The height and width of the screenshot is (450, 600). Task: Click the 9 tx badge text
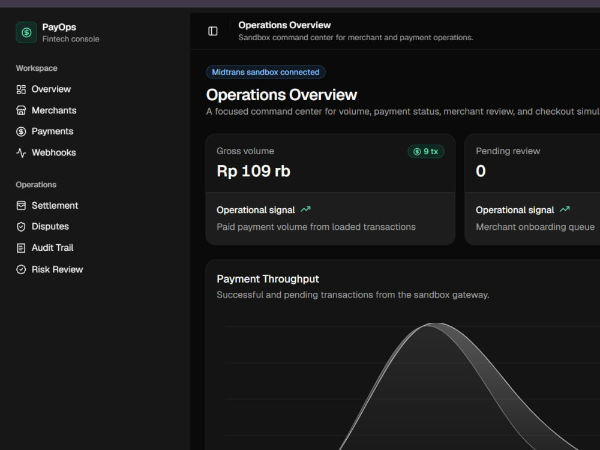pos(430,152)
